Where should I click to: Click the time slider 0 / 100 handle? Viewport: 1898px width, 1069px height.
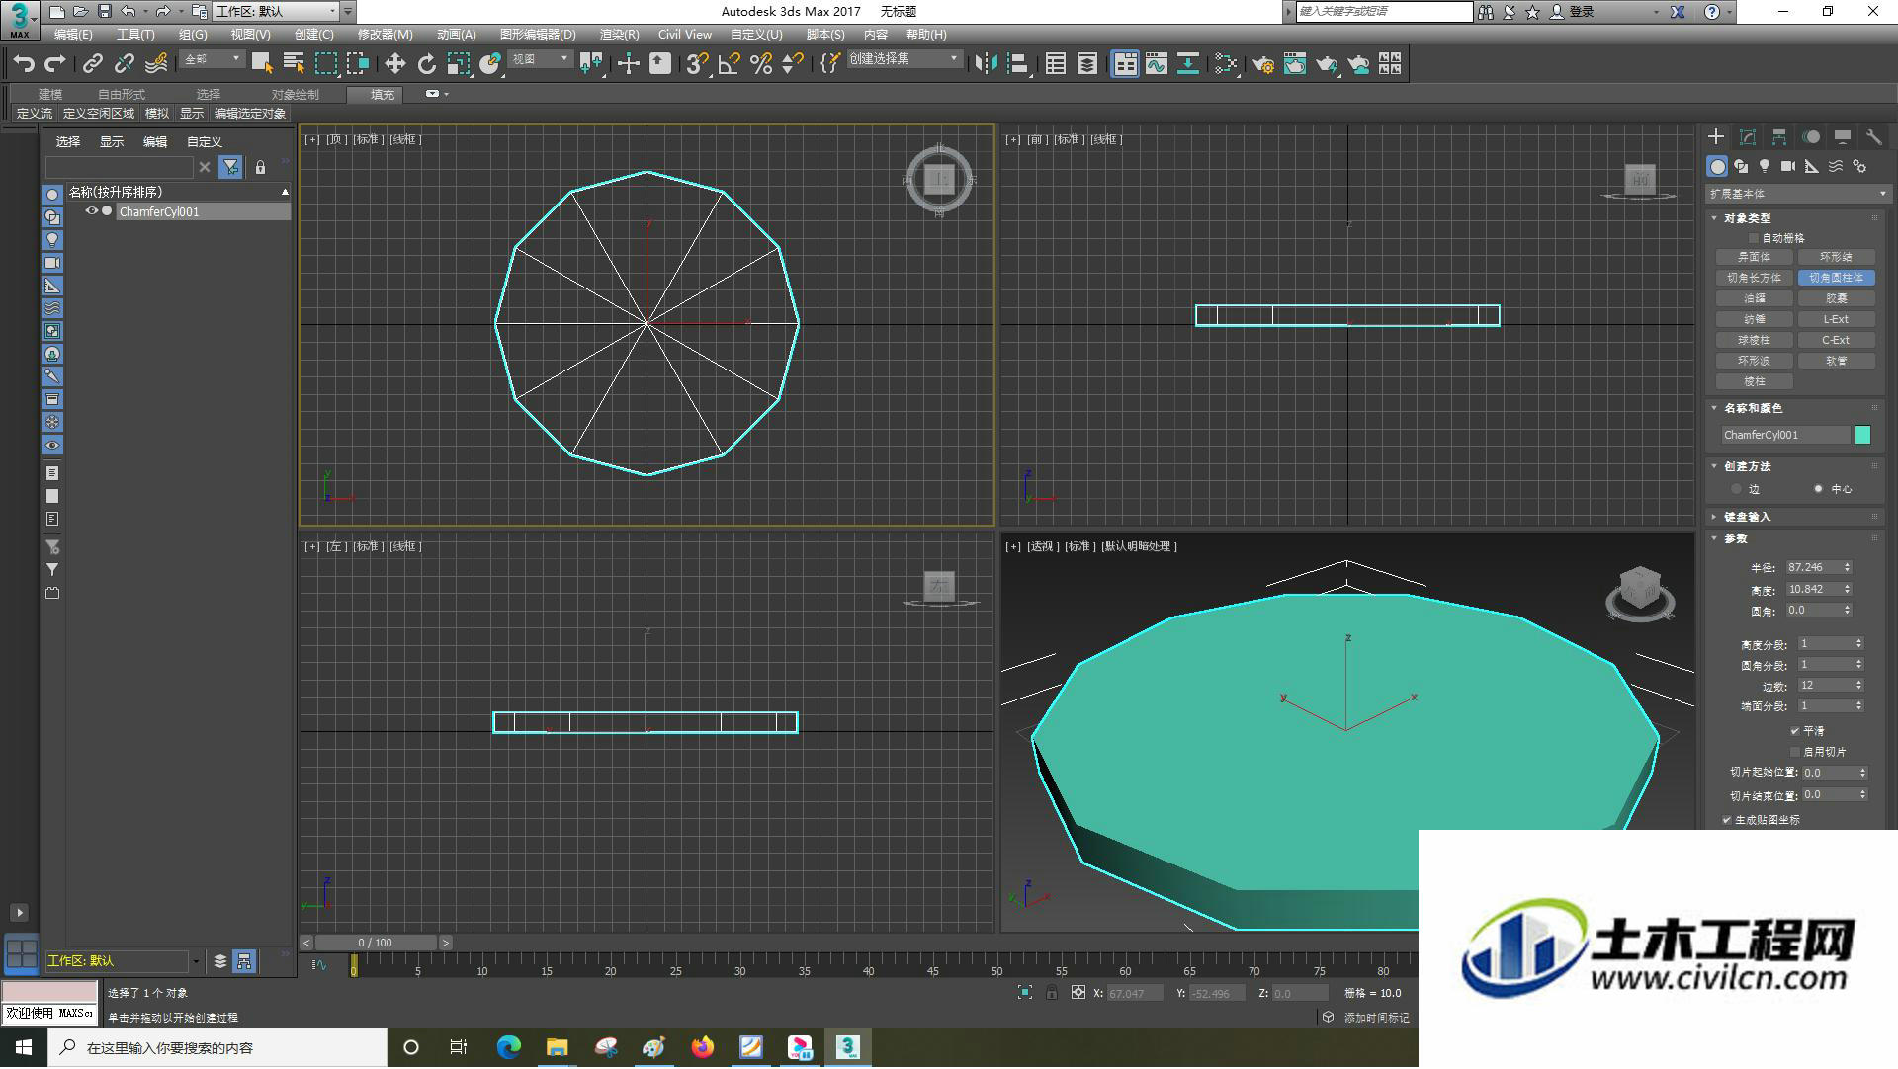376,944
